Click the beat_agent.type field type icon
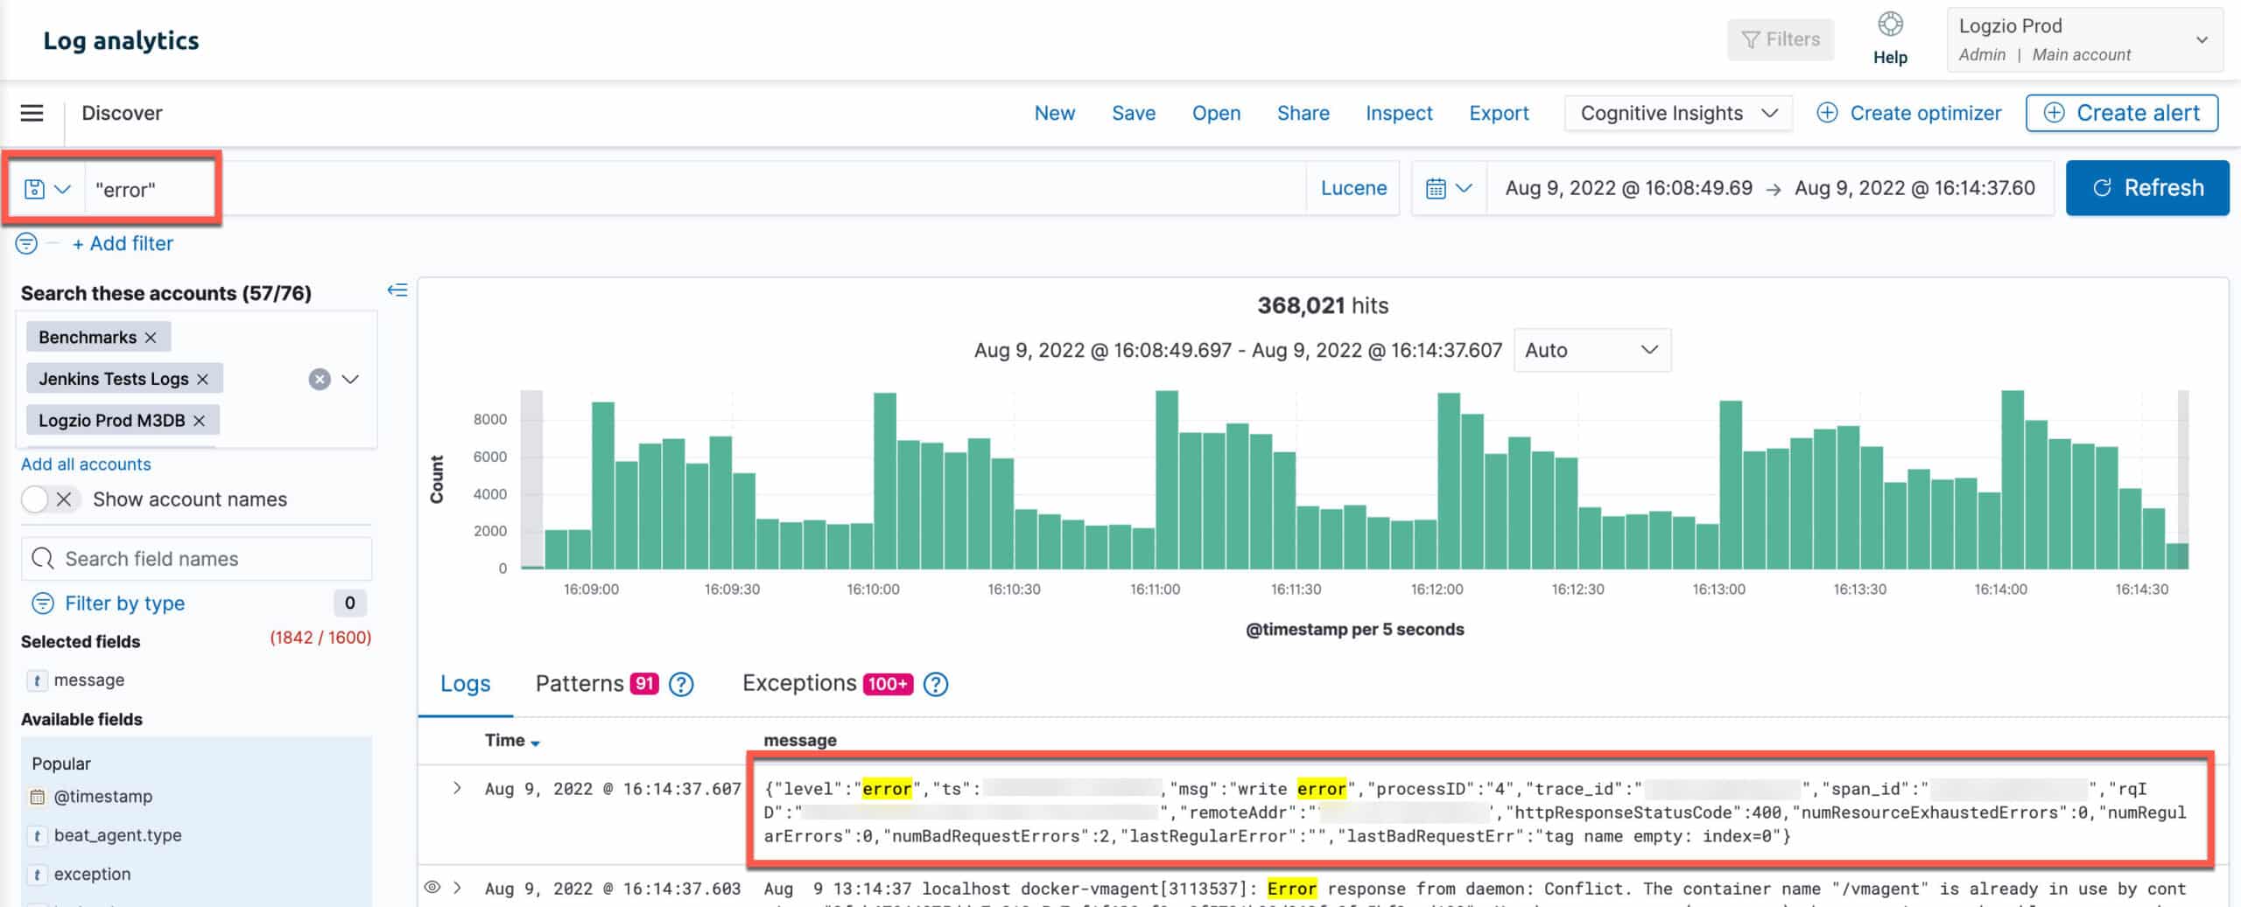Screen dimensions: 2241x907 pos(37,835)
